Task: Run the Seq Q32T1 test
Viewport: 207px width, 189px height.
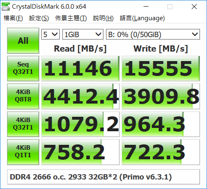Action: pos(23,69)
